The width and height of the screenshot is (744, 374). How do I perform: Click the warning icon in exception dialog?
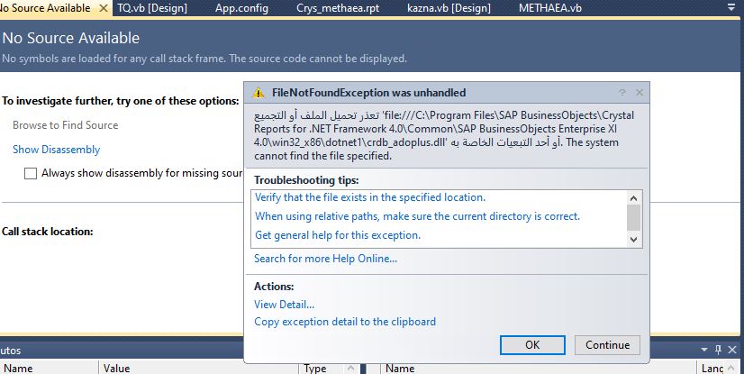[259, 93]
